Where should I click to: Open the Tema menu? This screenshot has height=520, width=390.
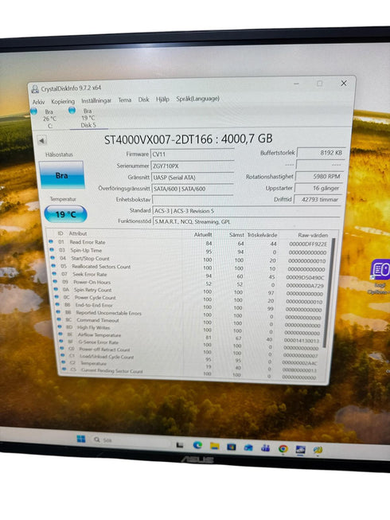tap(125, 100)
